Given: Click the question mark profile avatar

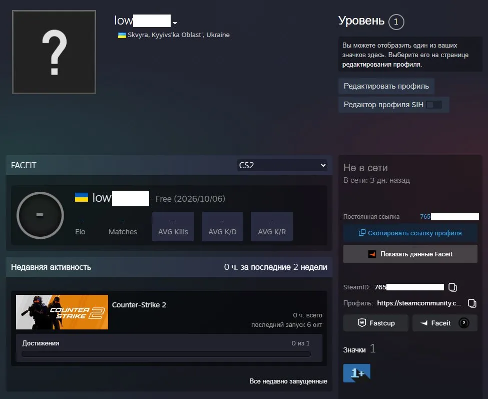Looking at the screenshot, I should tap(54, 52).
